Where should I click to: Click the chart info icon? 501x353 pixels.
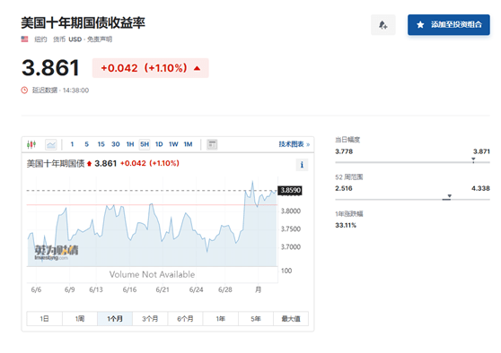(302, 165)
